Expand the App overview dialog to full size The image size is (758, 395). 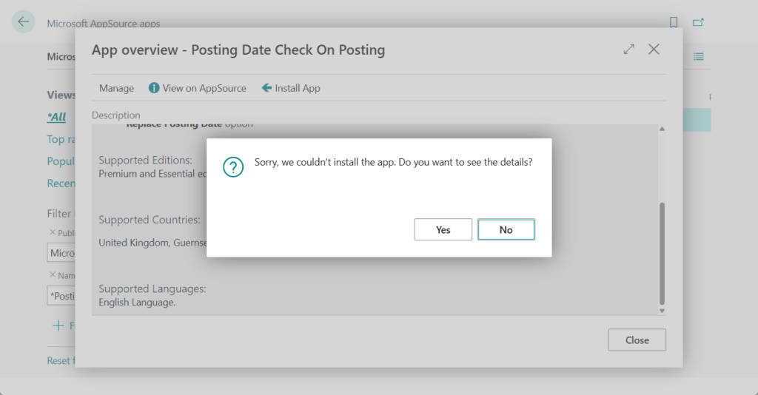click(x=628, y=50)
